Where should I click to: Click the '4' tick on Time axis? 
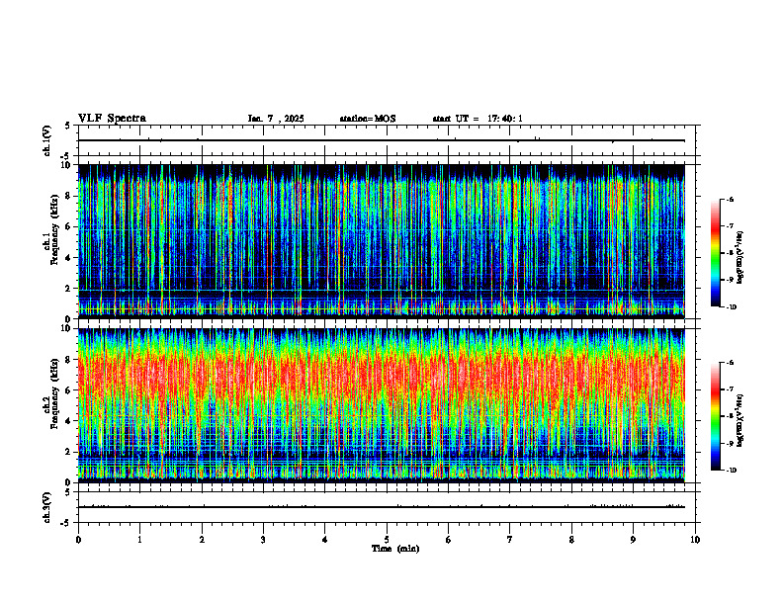coord(325,540)
